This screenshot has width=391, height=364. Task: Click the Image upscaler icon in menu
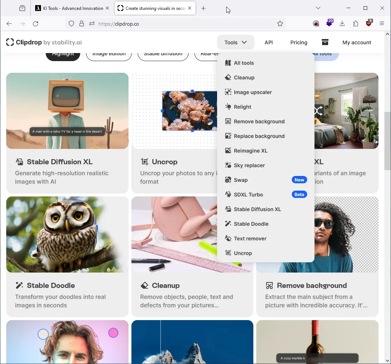228,92
